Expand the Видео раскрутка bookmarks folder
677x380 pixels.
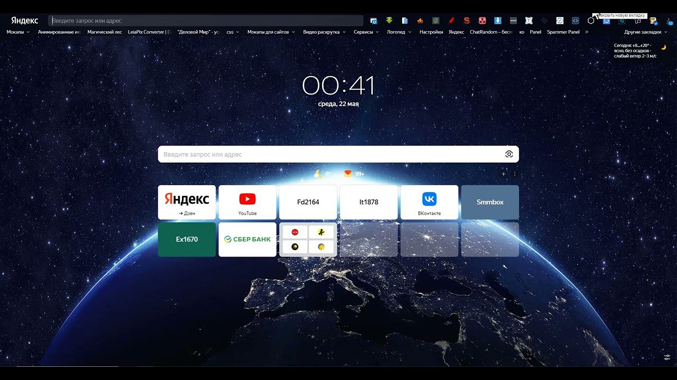tap(324, 32)
